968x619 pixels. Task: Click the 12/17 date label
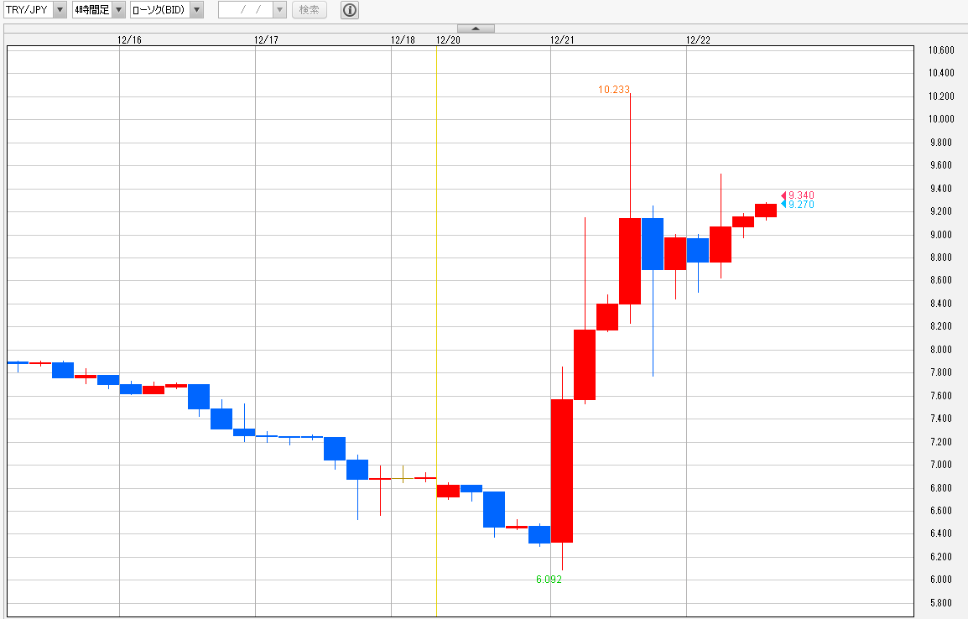click(266, 40)
